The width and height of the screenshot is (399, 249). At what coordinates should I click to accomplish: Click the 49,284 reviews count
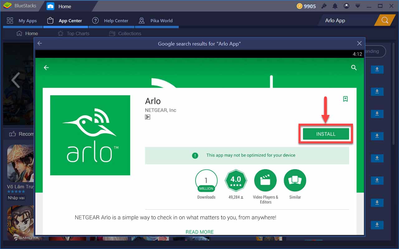pyautogui.click(x=236, y=197)
